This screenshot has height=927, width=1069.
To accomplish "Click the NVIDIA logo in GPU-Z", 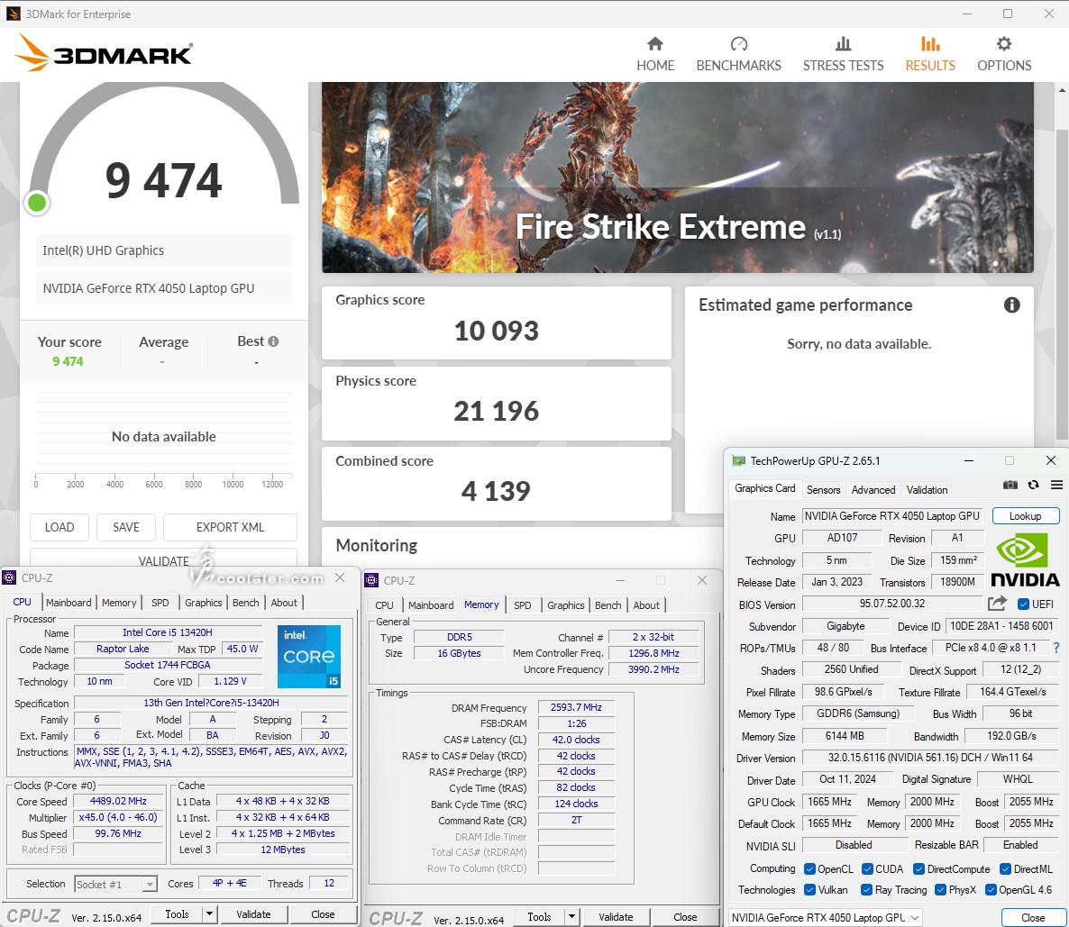I will (1025, 560).
